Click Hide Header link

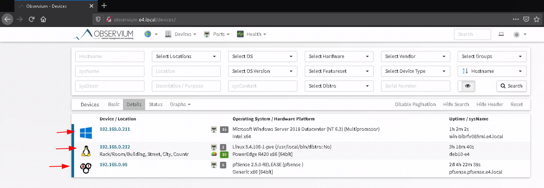[x=490, y=105]
